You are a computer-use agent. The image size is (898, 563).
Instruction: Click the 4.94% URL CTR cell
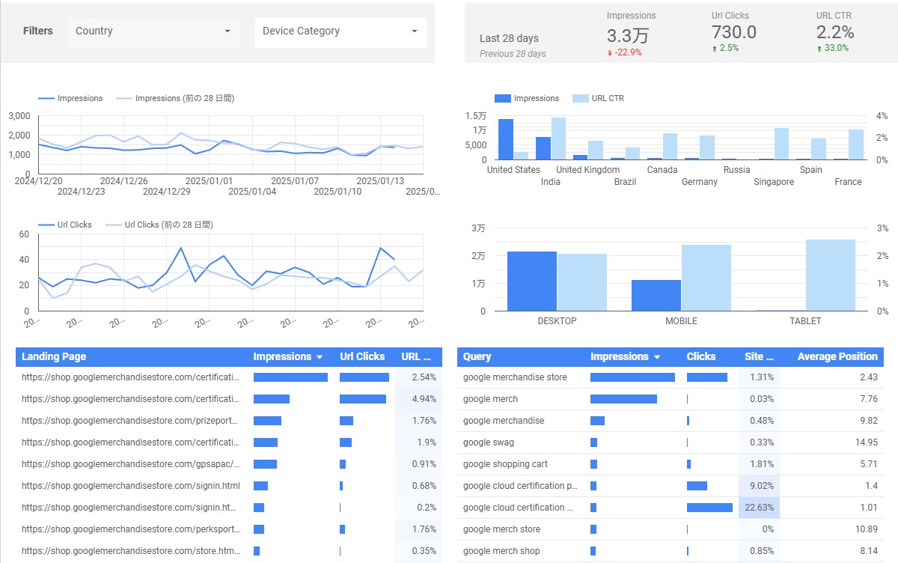(x=418, y=399)
